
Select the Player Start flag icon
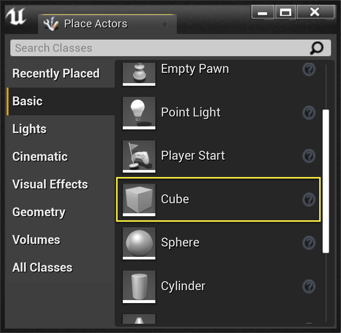pos(139,156)
